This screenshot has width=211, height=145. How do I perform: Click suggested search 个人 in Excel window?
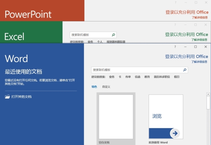click(x=100, y=42)
